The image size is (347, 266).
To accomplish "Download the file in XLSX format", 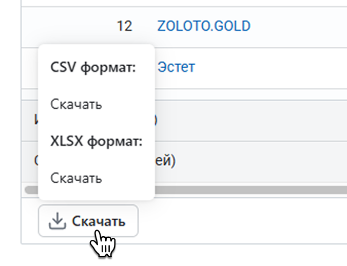I will (x=76, y=178).
